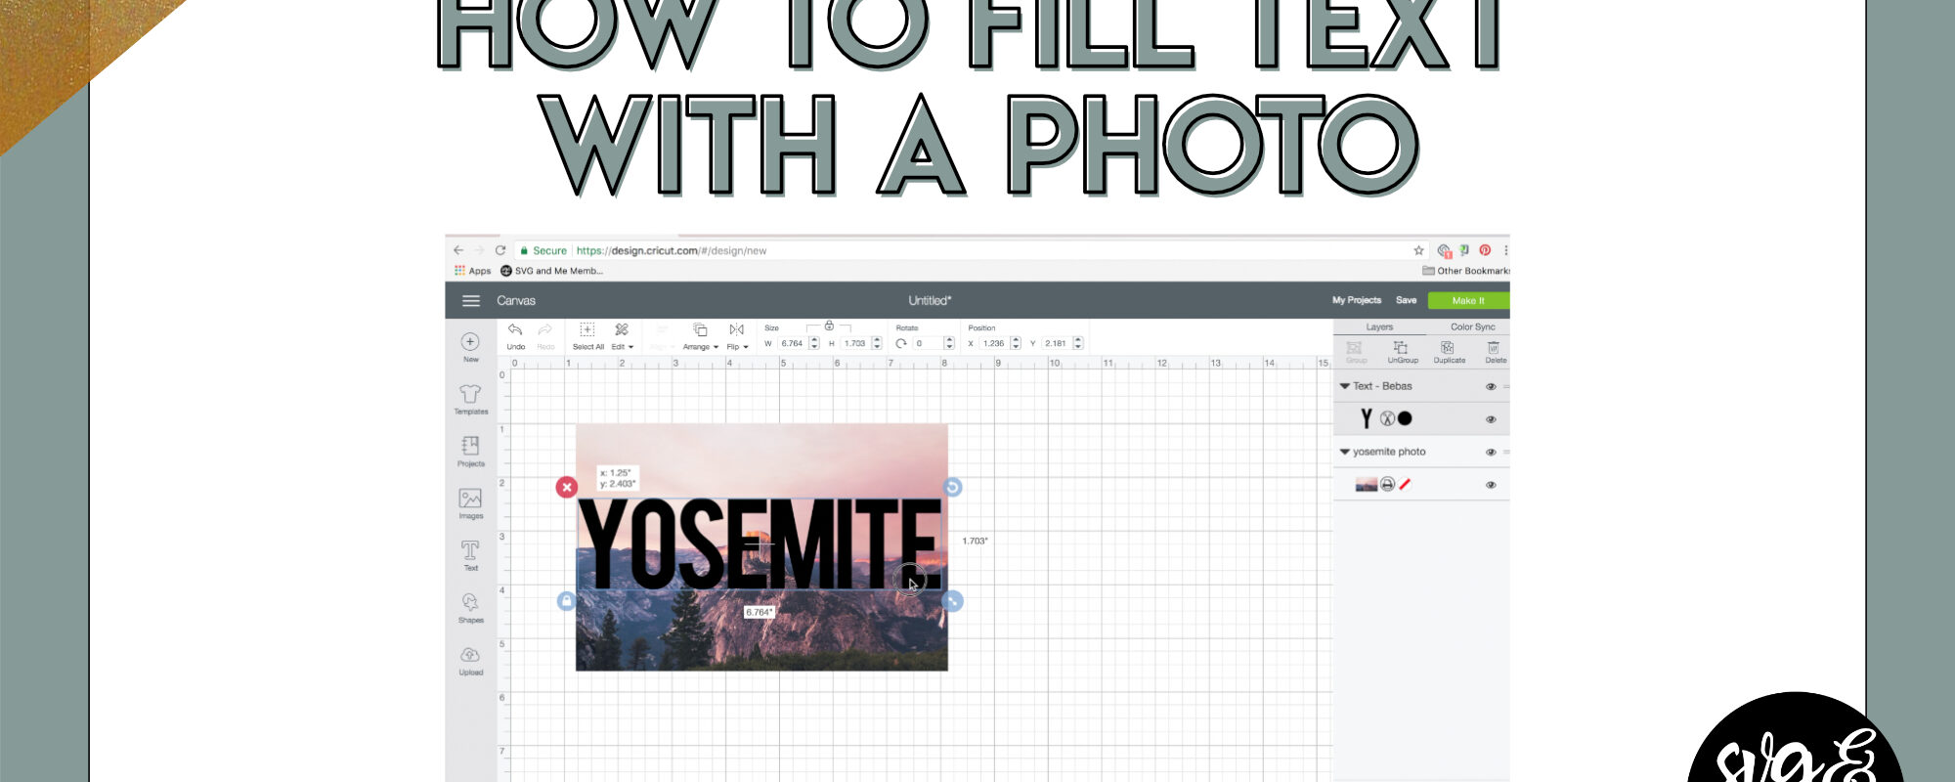Viewport: 1955px width, 782px height.
Task: Click Select All in the toolbar
Action: (587, 335)
